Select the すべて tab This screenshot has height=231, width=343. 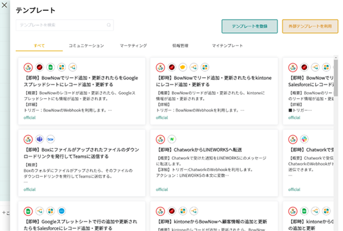[39, 46]
